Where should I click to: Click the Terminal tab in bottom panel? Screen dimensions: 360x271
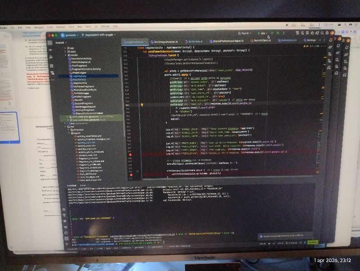[x=71, y=185]
